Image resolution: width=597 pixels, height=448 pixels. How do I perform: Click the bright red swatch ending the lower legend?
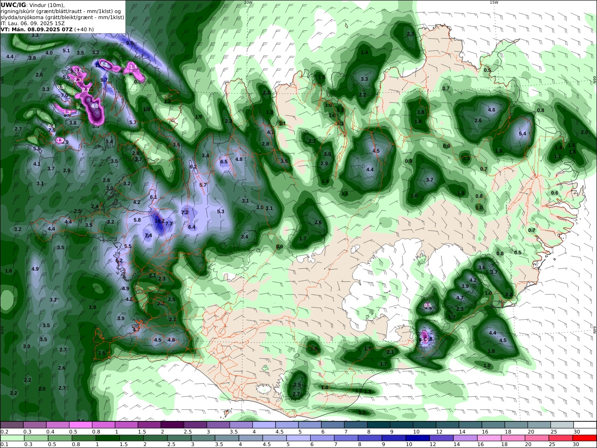(585, 438)
